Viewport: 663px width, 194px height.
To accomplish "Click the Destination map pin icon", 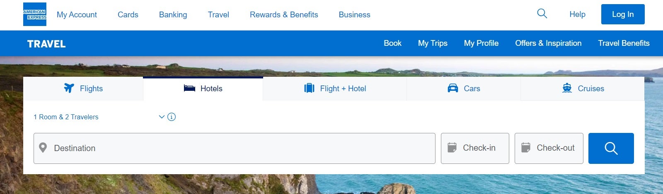I will pos(43,148).
